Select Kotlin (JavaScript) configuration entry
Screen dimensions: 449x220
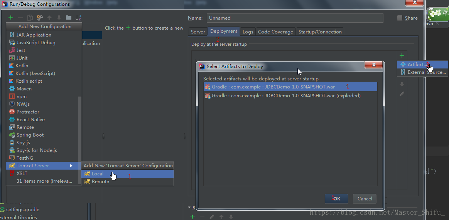[x=42, y=73]
